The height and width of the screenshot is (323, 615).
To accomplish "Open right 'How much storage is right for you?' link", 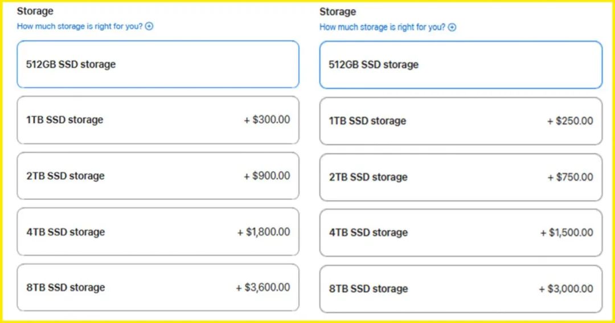I will click(x=383, y=27).
